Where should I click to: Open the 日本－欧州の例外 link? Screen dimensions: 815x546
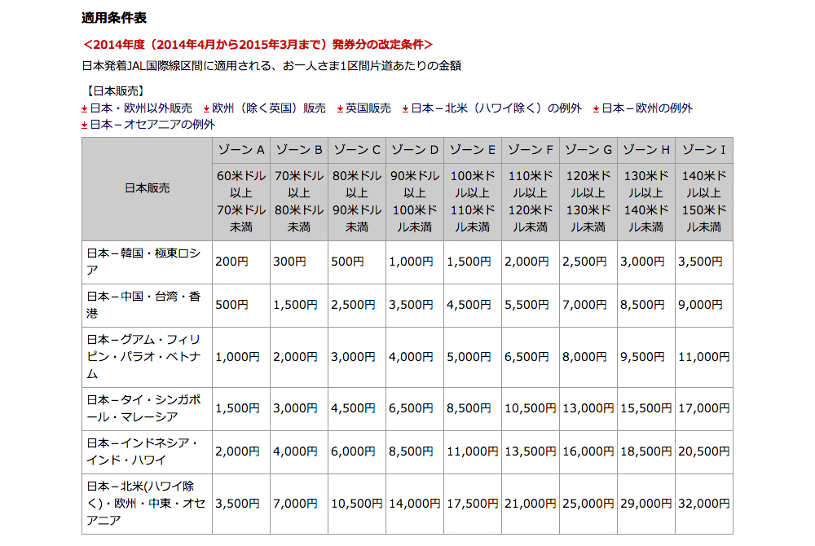[x=647, y=108]
